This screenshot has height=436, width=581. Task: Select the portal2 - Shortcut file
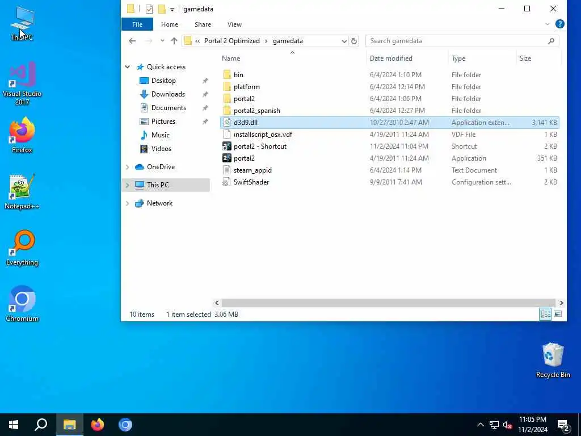click(x=389, y=146)
